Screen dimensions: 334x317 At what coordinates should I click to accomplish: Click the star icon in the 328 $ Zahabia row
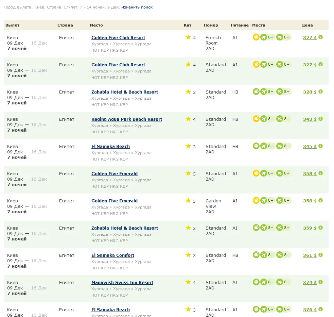click(x=188, y=92)
